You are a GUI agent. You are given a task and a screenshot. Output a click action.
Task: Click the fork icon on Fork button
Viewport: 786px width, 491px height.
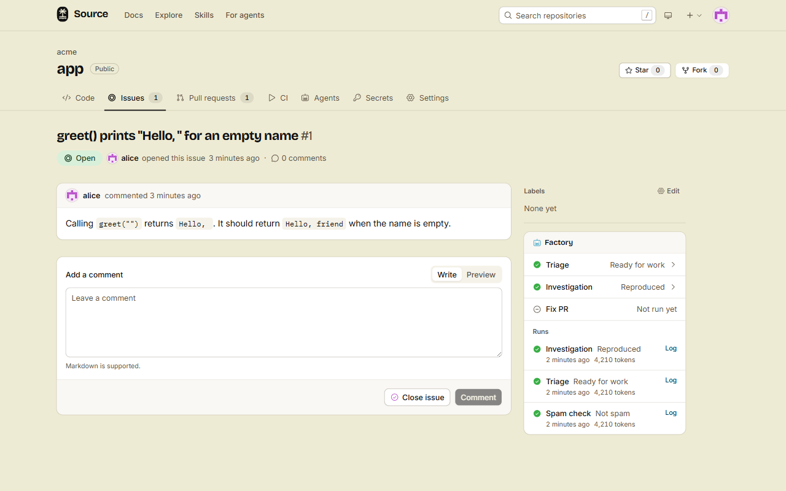(685, 71)
